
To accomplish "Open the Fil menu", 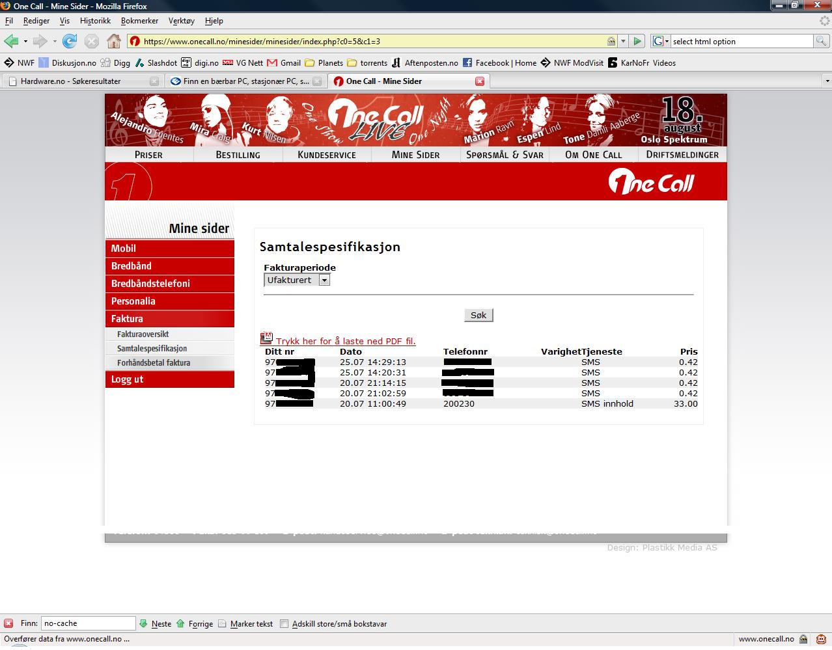I will pos(8,21).
